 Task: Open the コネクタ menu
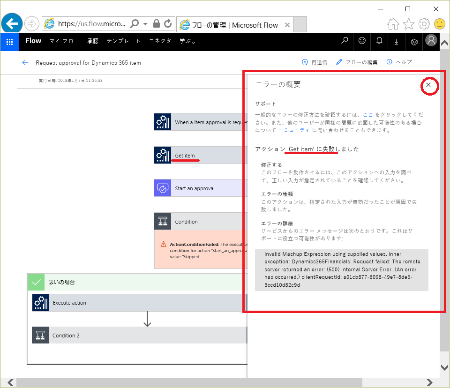[160, 41]
